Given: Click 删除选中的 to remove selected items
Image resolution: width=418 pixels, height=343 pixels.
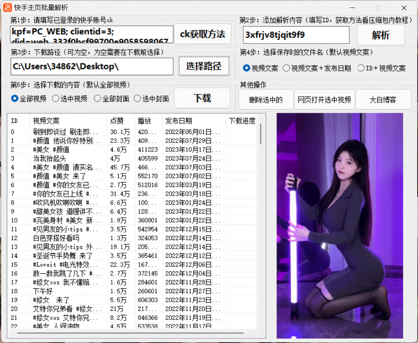Looking at the screenshot, I should click(x=266, y=99).
